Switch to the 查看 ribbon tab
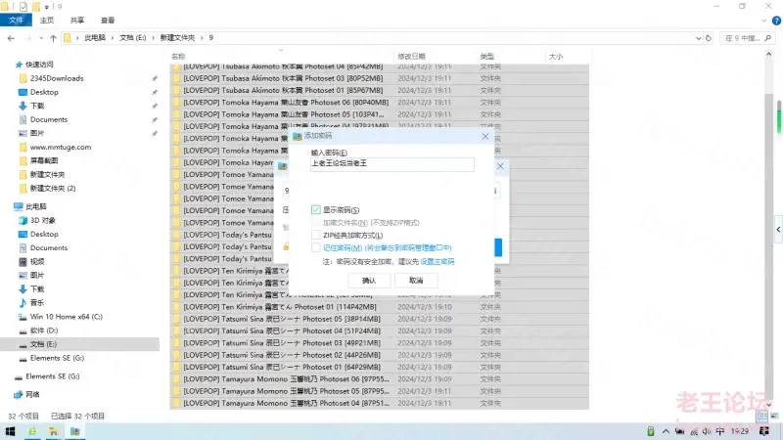783x440 pixels. click(108, 21)
